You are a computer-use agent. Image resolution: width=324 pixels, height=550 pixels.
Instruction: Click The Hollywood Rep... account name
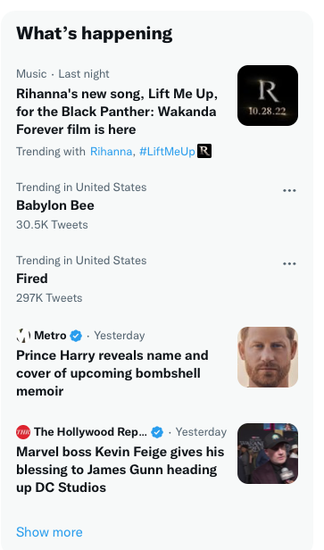(90, 432)
